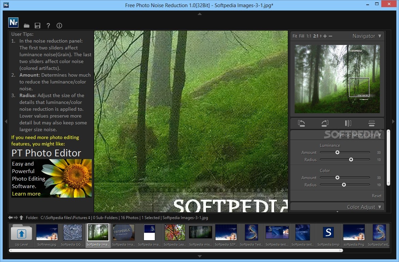Collapse the top toolbar with the top arrow
This screenshot has width=399, height=262.
(200, 14)
